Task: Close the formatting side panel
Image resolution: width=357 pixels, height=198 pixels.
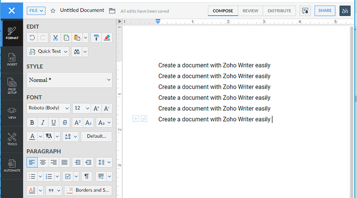Action: coord(12,11)
